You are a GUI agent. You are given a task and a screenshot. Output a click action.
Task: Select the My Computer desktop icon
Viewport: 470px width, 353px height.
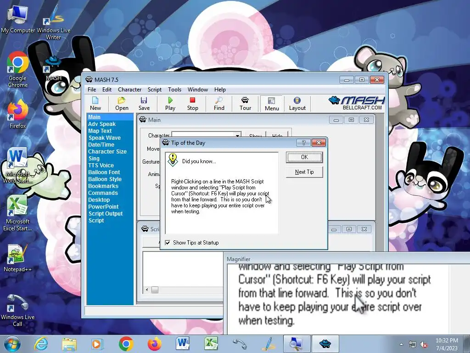(18, 20)
